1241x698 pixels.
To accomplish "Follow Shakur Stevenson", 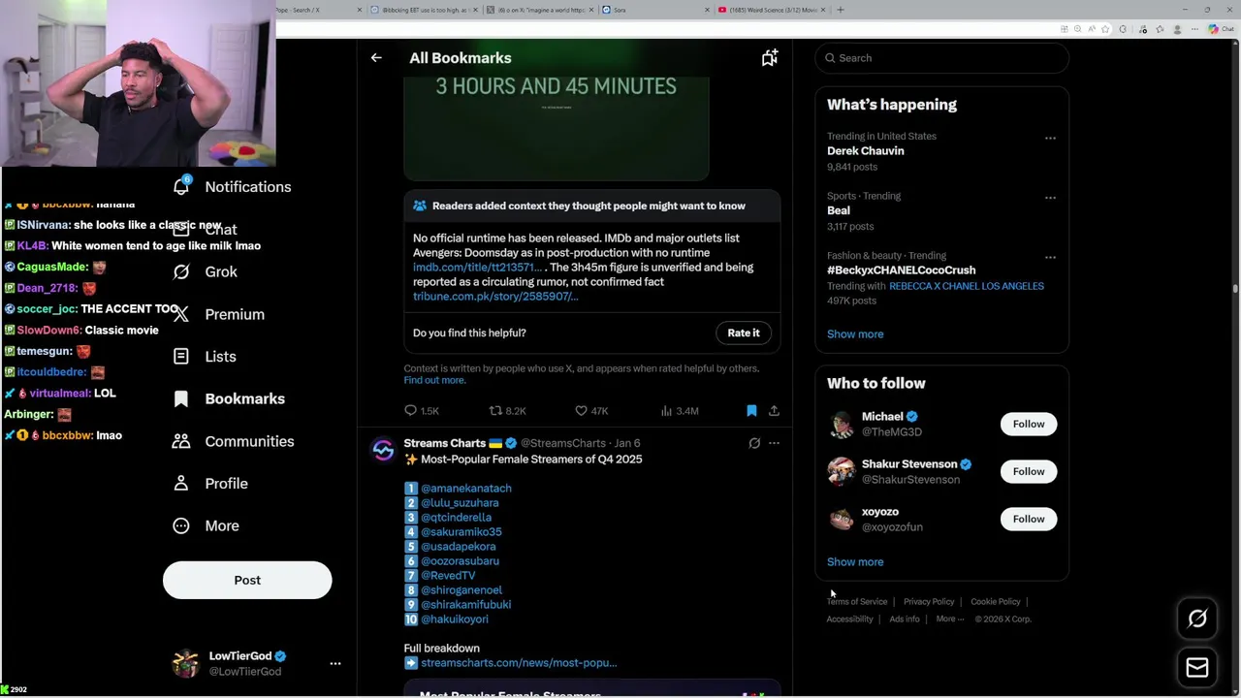I will (1029, 471).
